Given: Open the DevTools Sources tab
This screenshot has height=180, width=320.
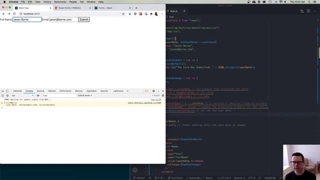Looking at the screenshot, I should click(x=40, y=91).
